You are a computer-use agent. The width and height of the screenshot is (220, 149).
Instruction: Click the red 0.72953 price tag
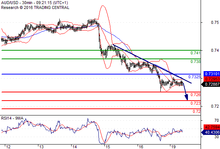[211, 79]
